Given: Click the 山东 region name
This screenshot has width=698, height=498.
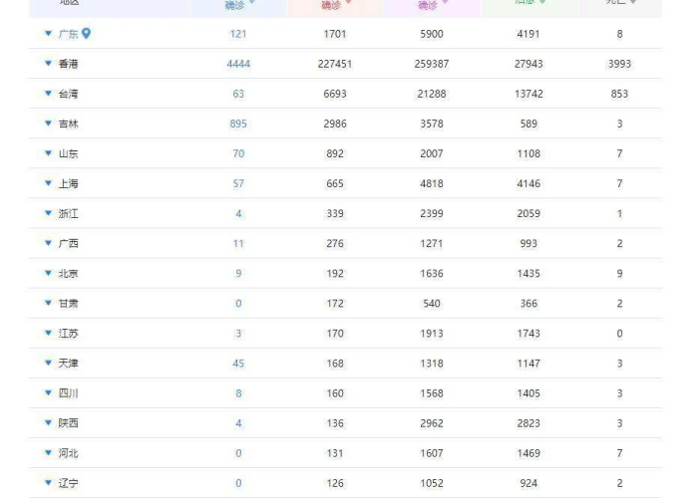Looking at the screenshot, I should (68, 153).
